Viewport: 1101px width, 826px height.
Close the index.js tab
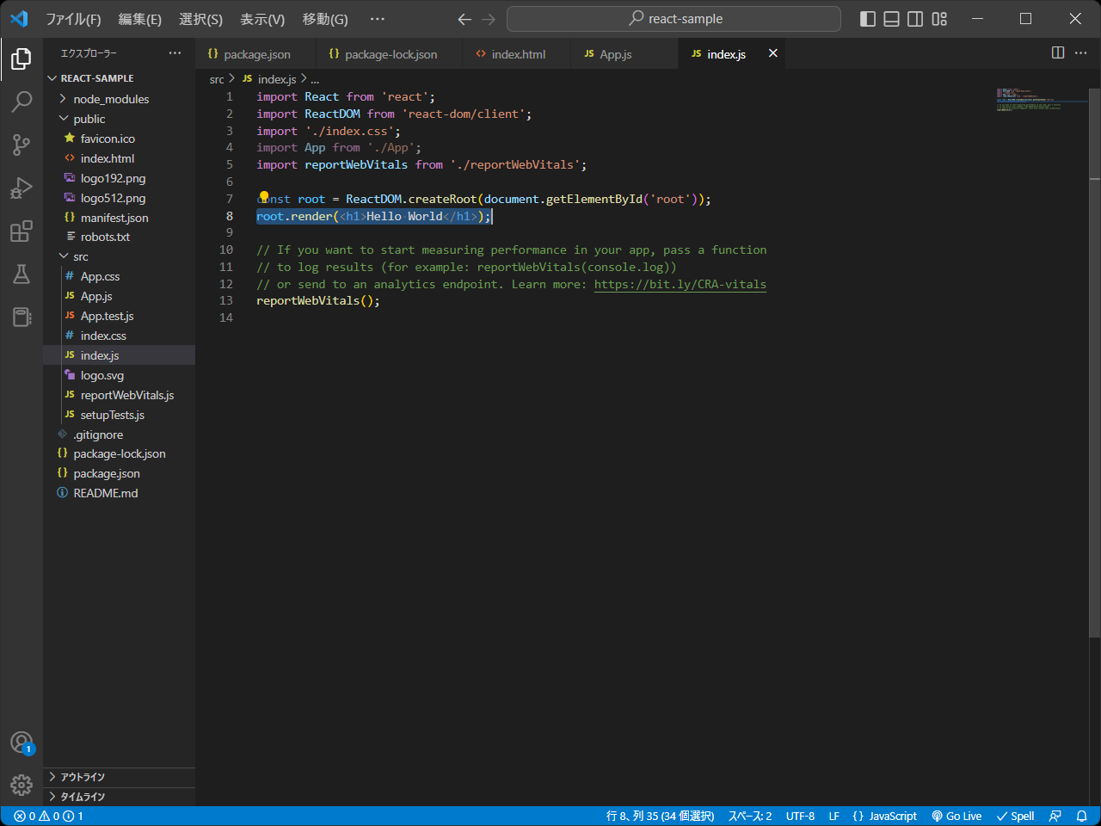773,53
